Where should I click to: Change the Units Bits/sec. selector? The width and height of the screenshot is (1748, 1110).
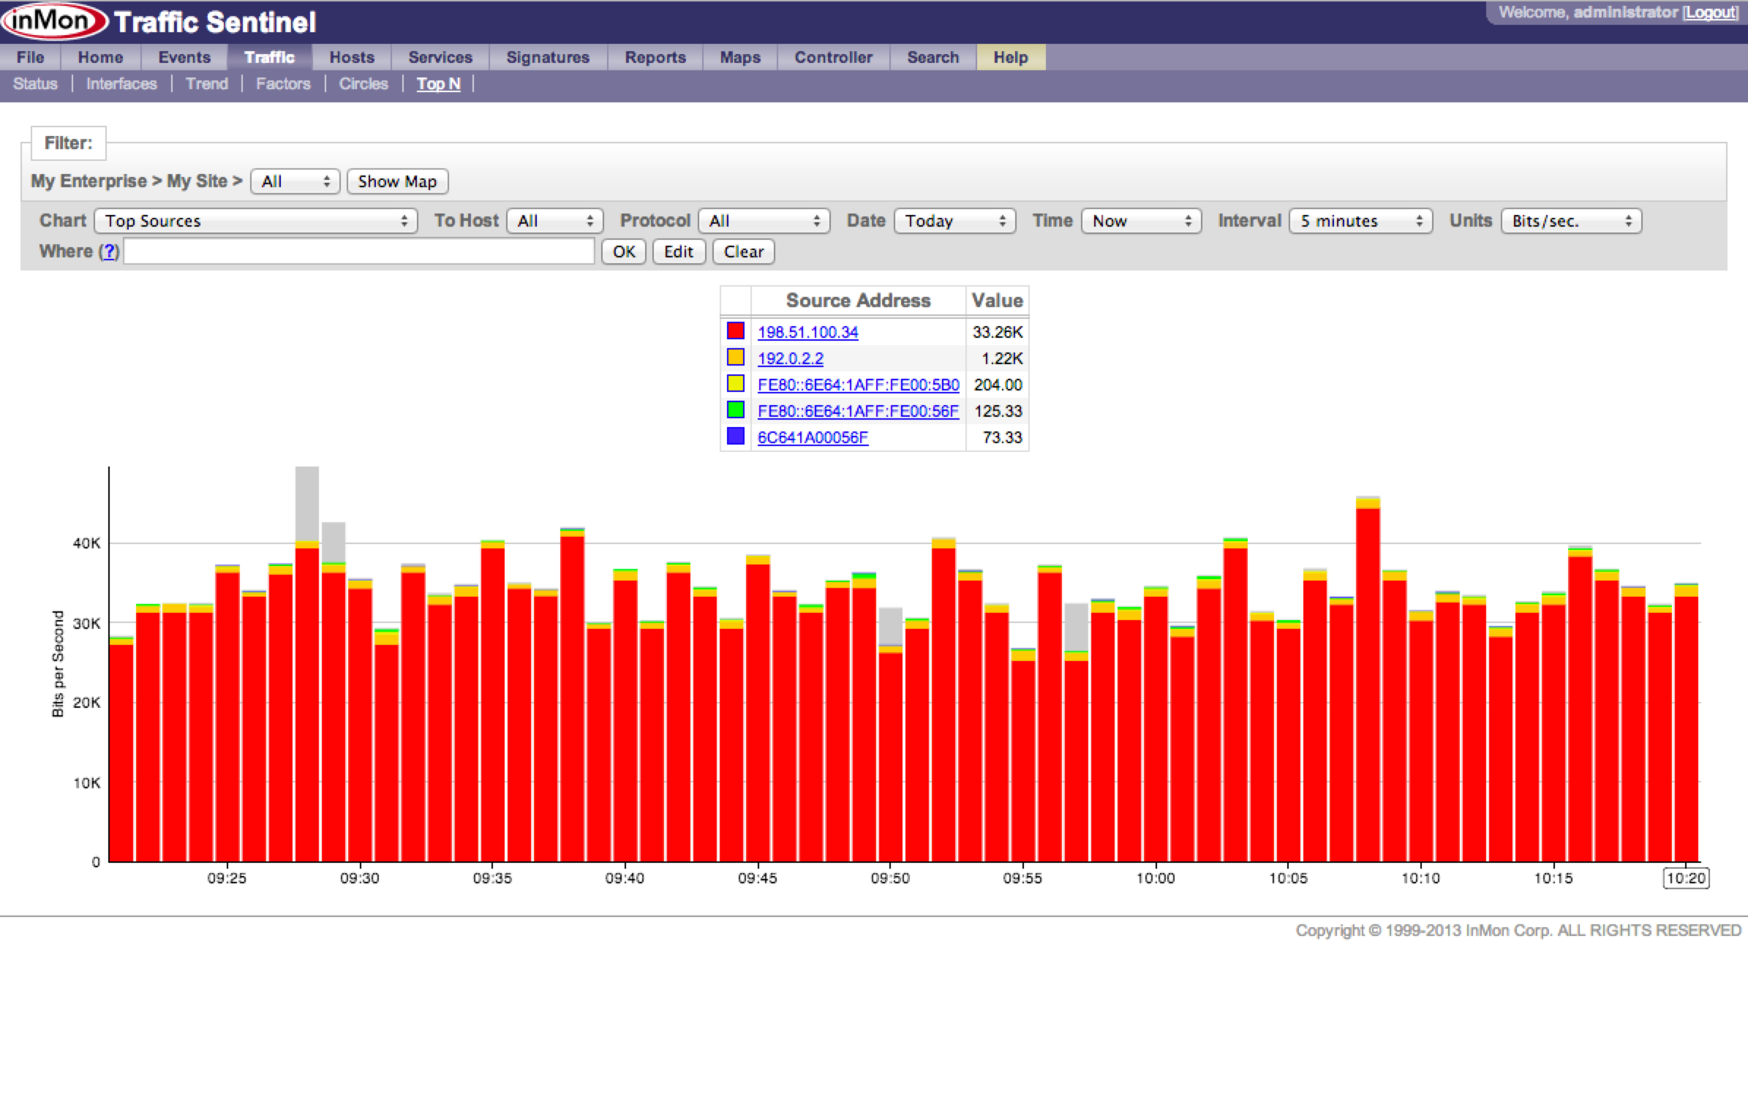1571,221
